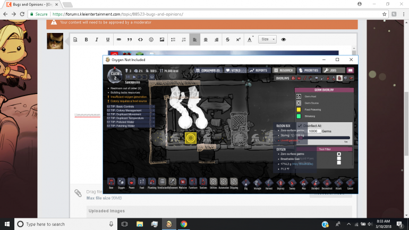Viewport: 409px width, 230px height.
Task: Apply underline in the editor toolbar
Action: coord(108,40)
